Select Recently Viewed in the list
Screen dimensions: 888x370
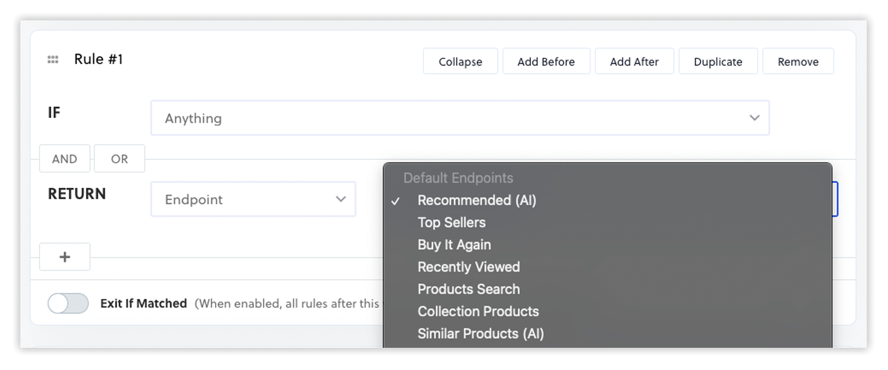click(469, 267)
